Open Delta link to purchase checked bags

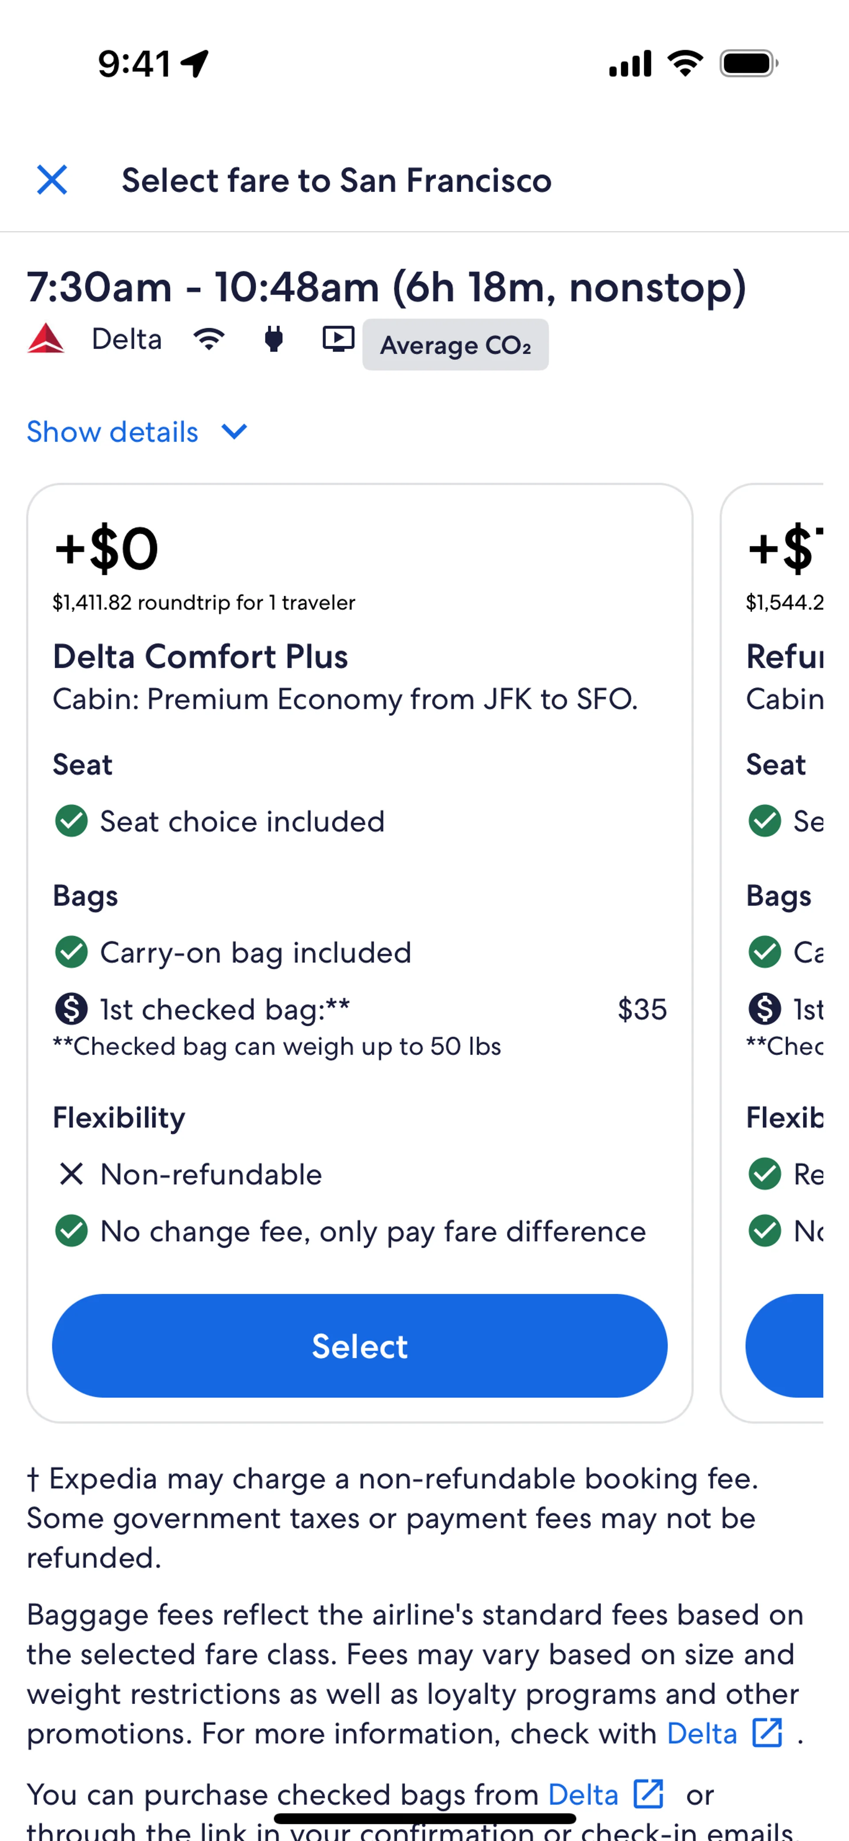(605, 1794)
